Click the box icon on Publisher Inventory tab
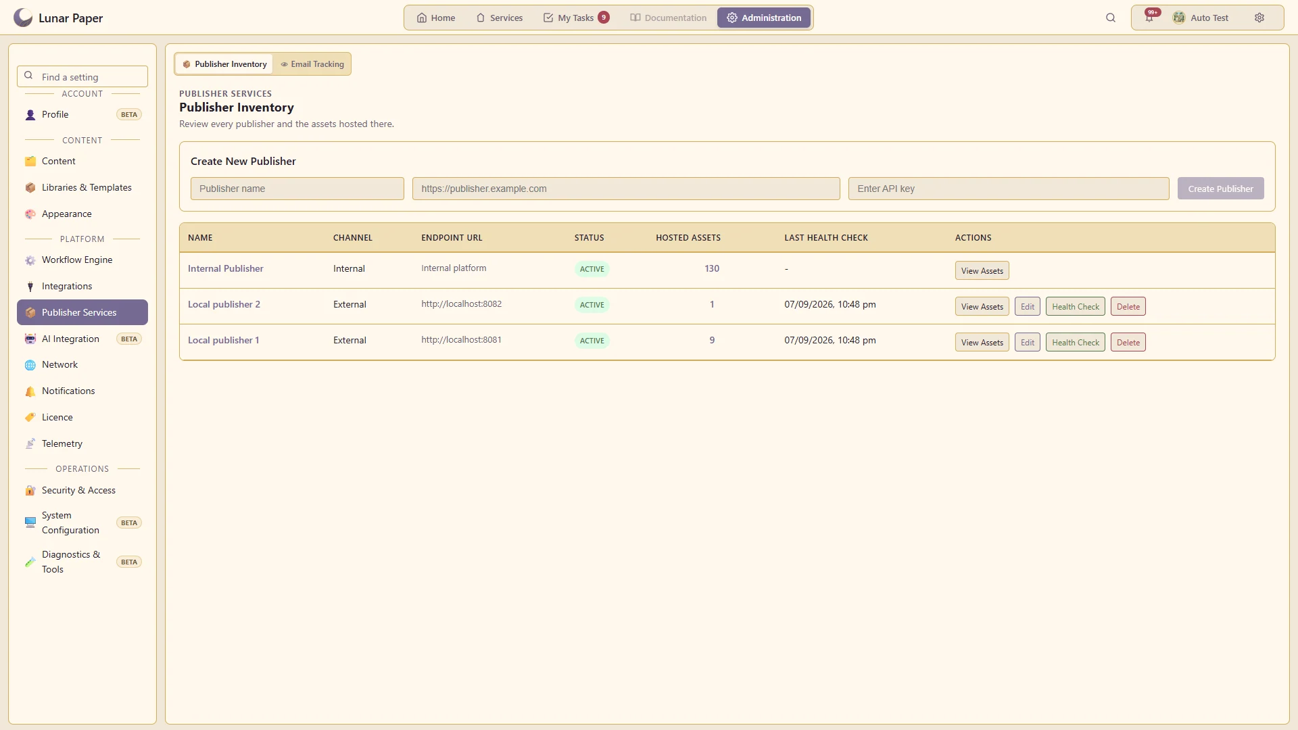Image resolution: width=1298 pixels, height=730 pixels. click(x=187, y=64)
